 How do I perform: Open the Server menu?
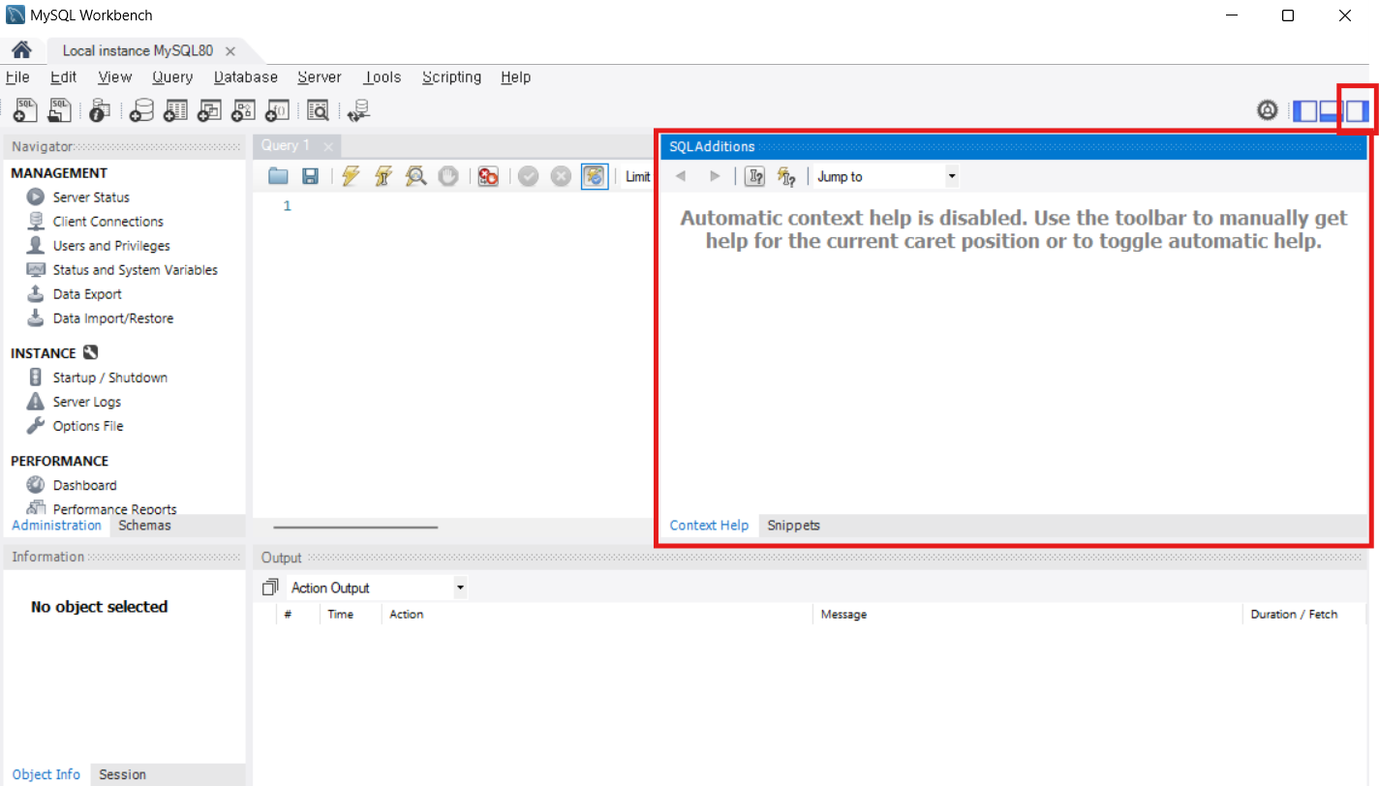click(320, 77)
